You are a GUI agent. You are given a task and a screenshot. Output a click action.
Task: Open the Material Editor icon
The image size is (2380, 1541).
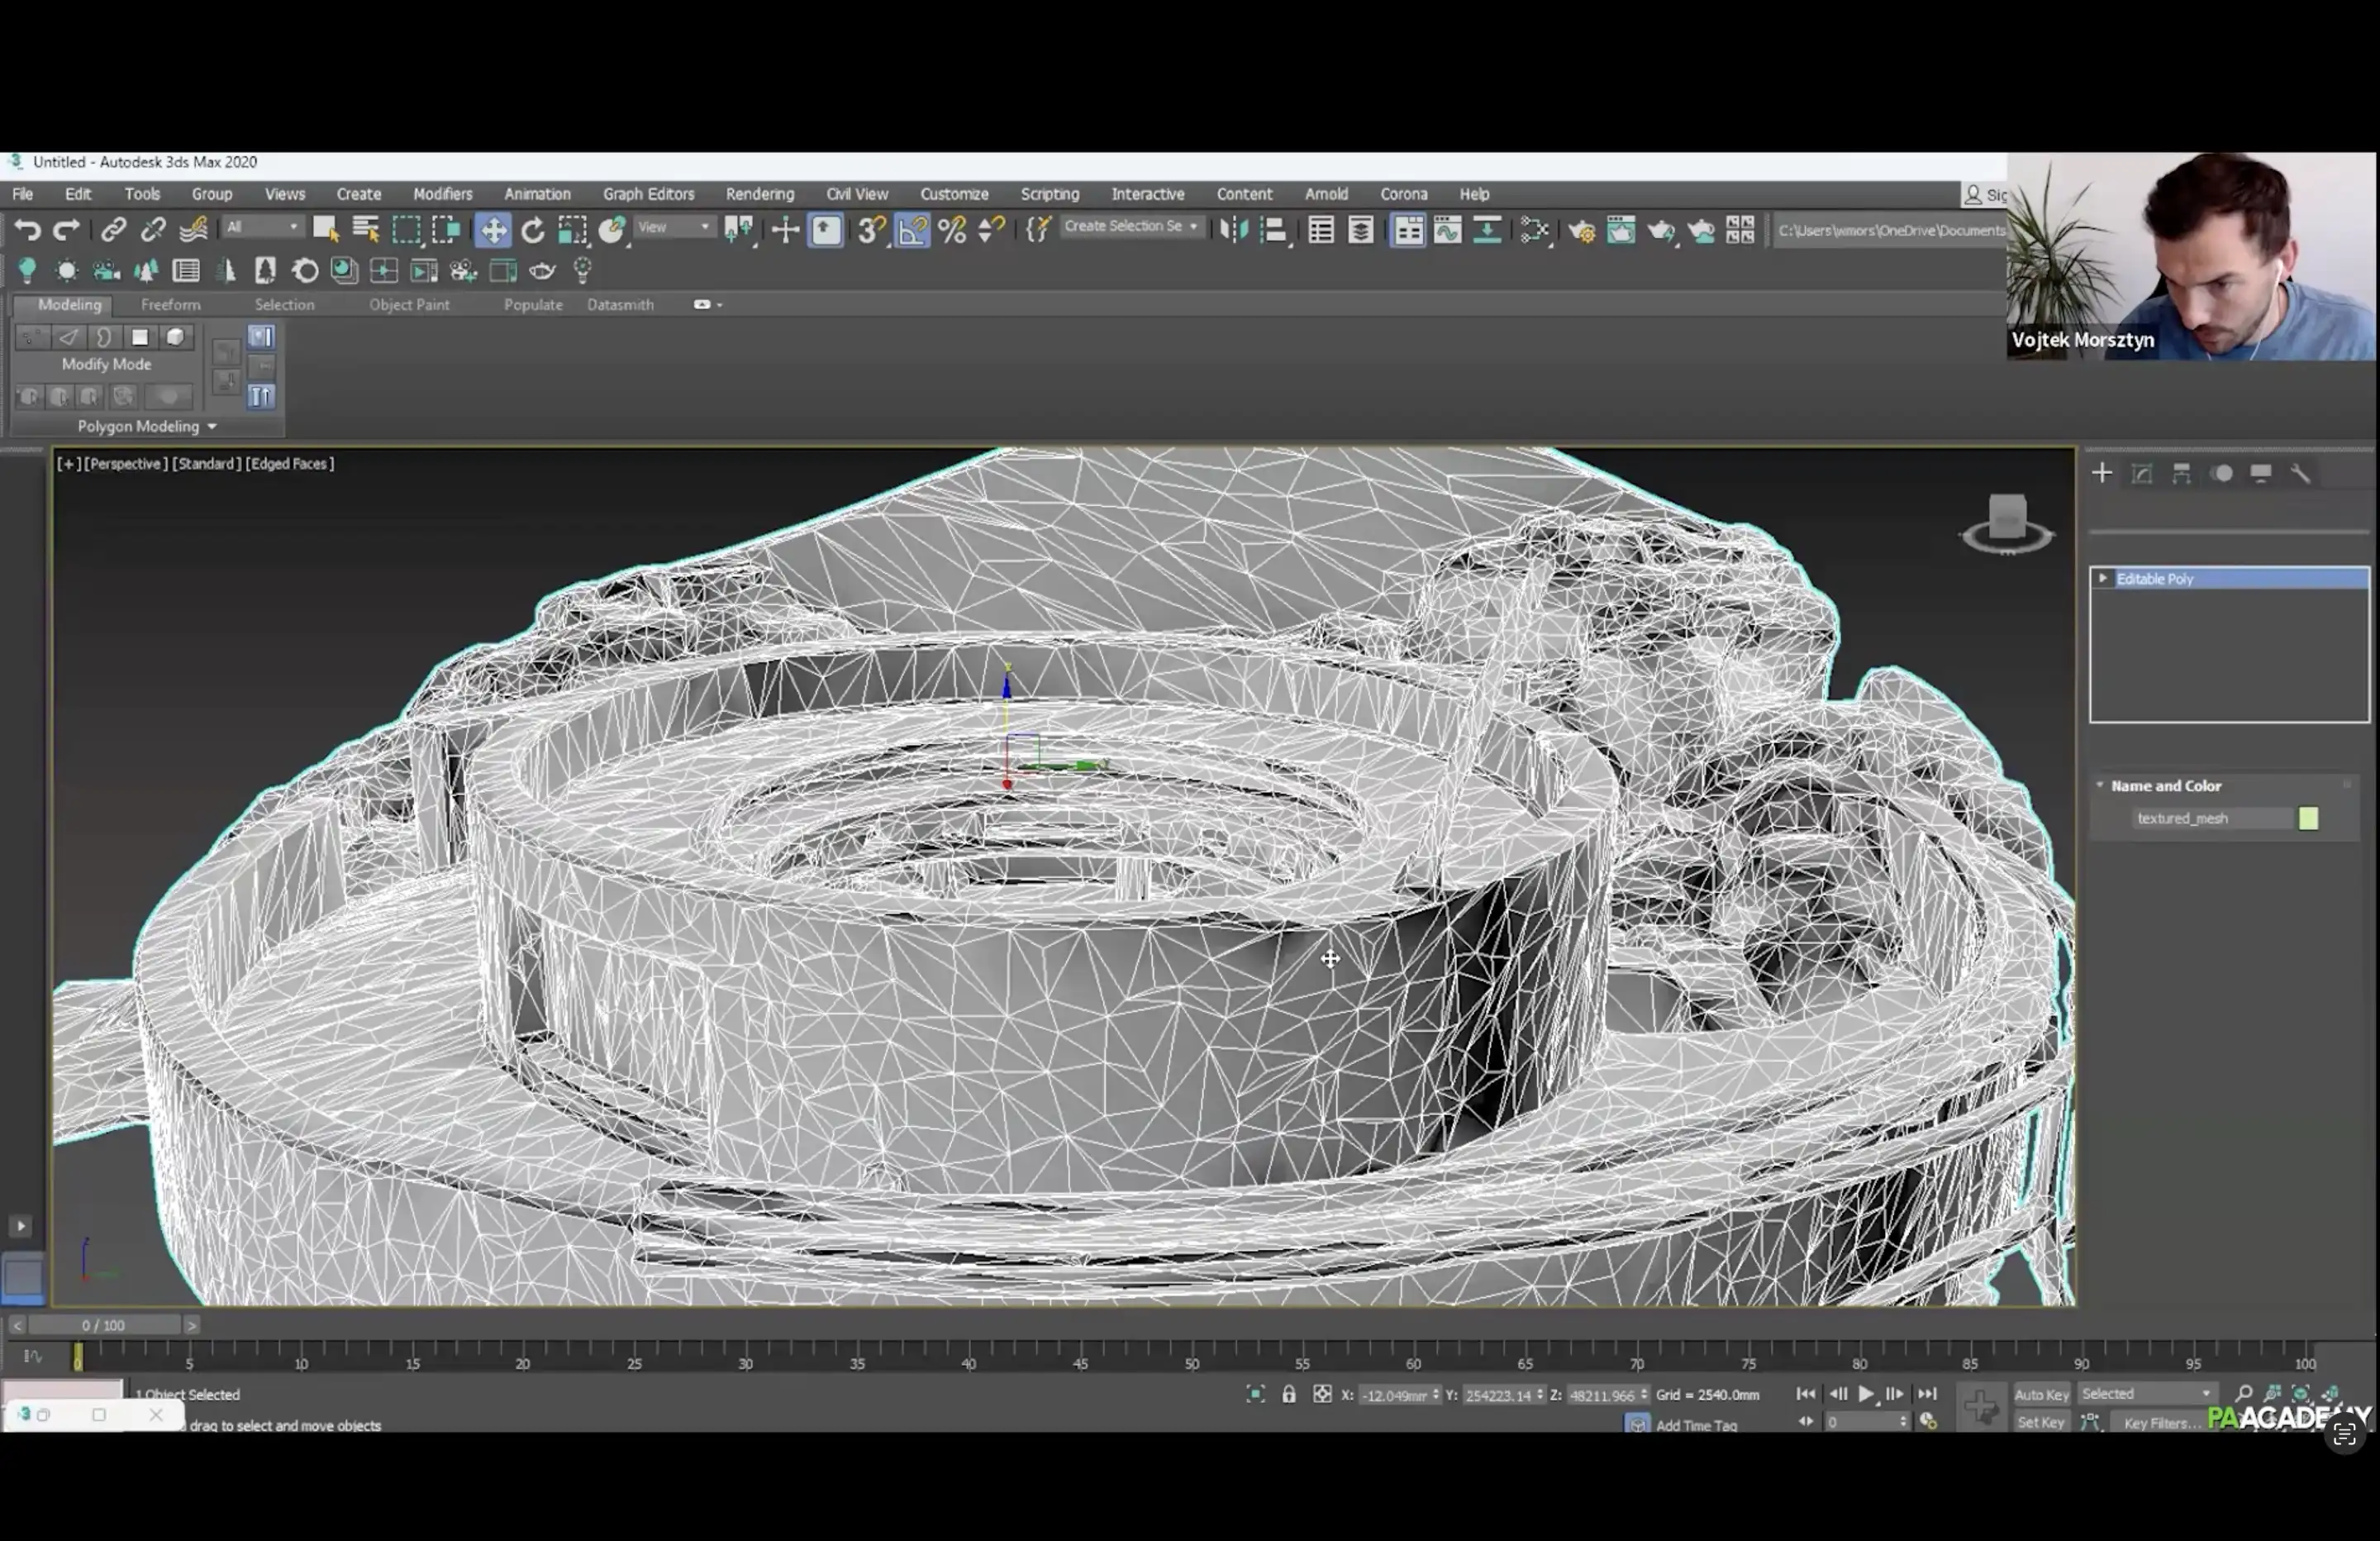click(x=1535, y=230)
